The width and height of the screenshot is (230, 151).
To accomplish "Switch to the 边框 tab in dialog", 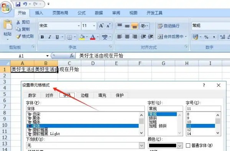I will point(85,96).
